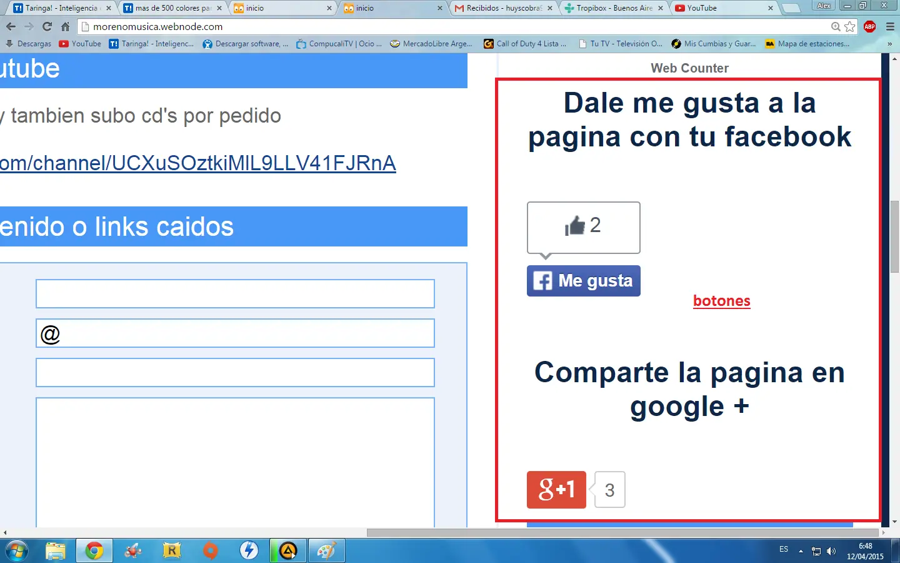Go to the browser home page
Screen dimensions: 900x563
[x=65, y=27]
